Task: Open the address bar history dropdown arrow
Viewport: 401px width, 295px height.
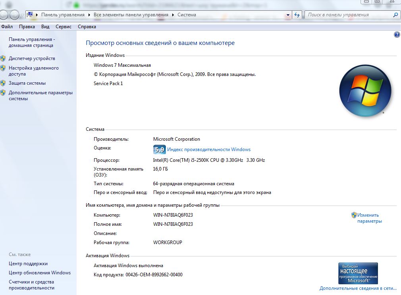Action: (288, 15)
